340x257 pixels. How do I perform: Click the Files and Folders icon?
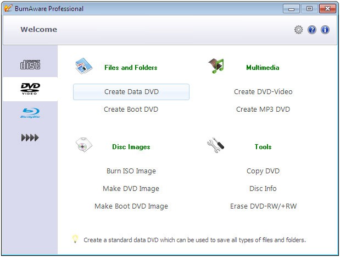click(83, 66)
